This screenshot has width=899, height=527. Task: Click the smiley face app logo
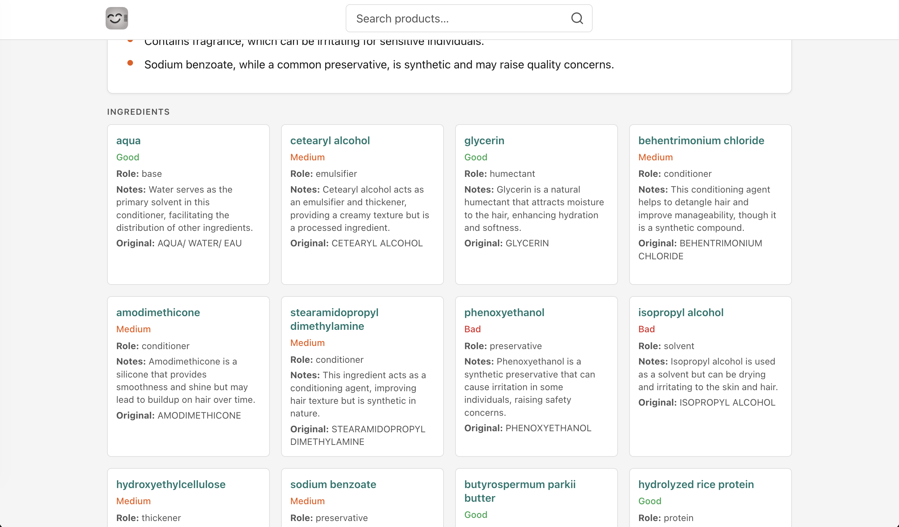point(116,18)
